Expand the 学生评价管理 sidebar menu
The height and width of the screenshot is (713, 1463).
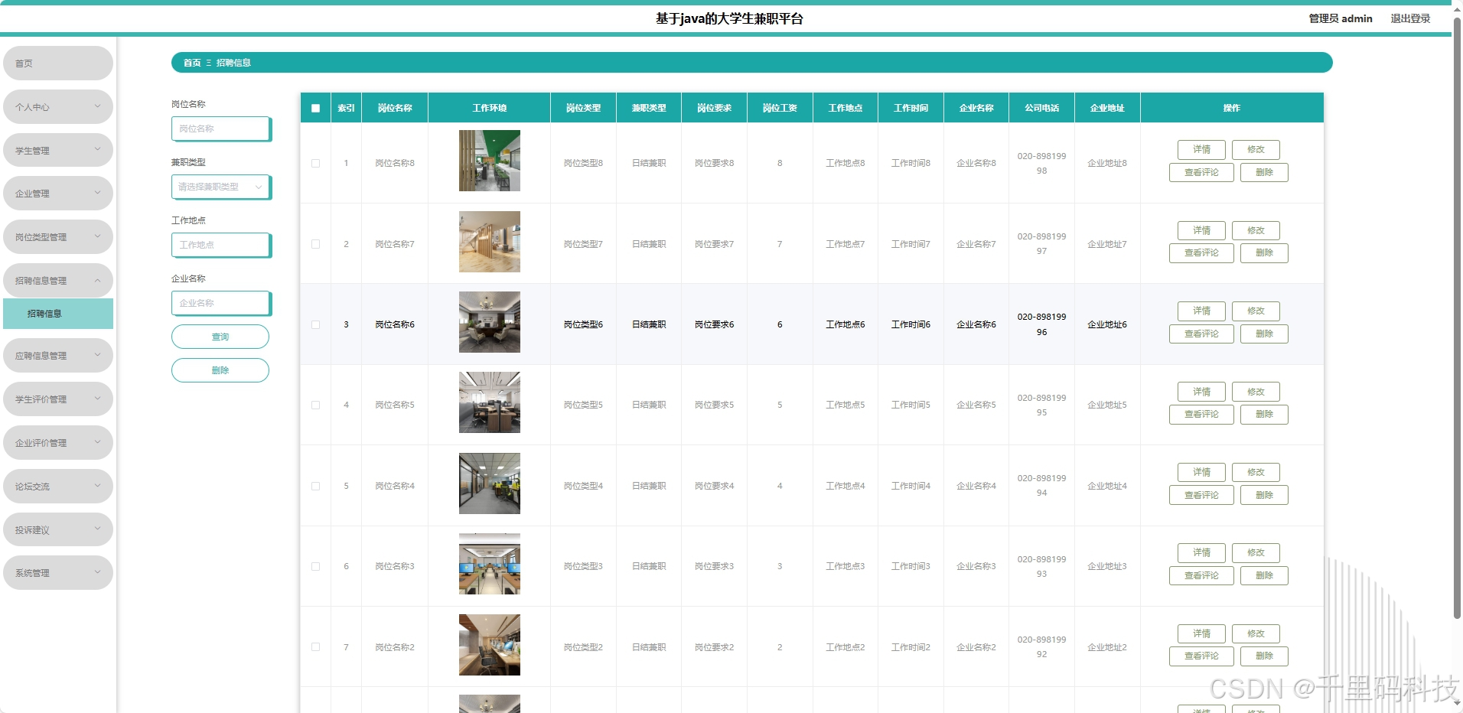pos(58,399)
